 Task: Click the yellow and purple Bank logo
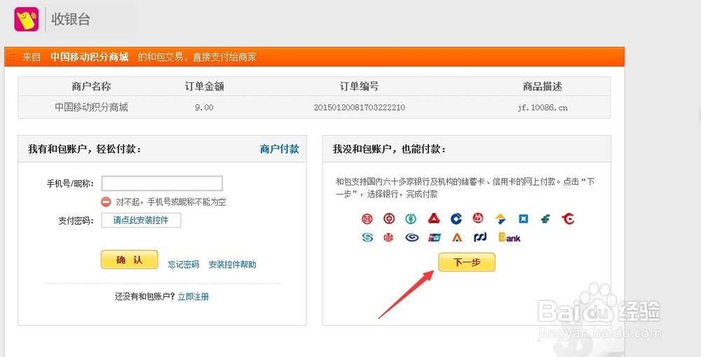pyautogui.click(x=509, y=237)
